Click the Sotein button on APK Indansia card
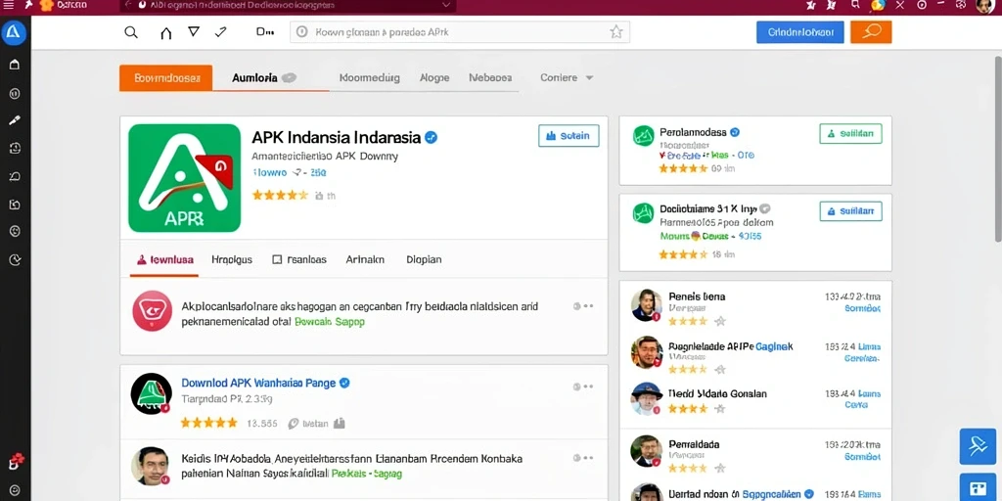 pos(569,135)
